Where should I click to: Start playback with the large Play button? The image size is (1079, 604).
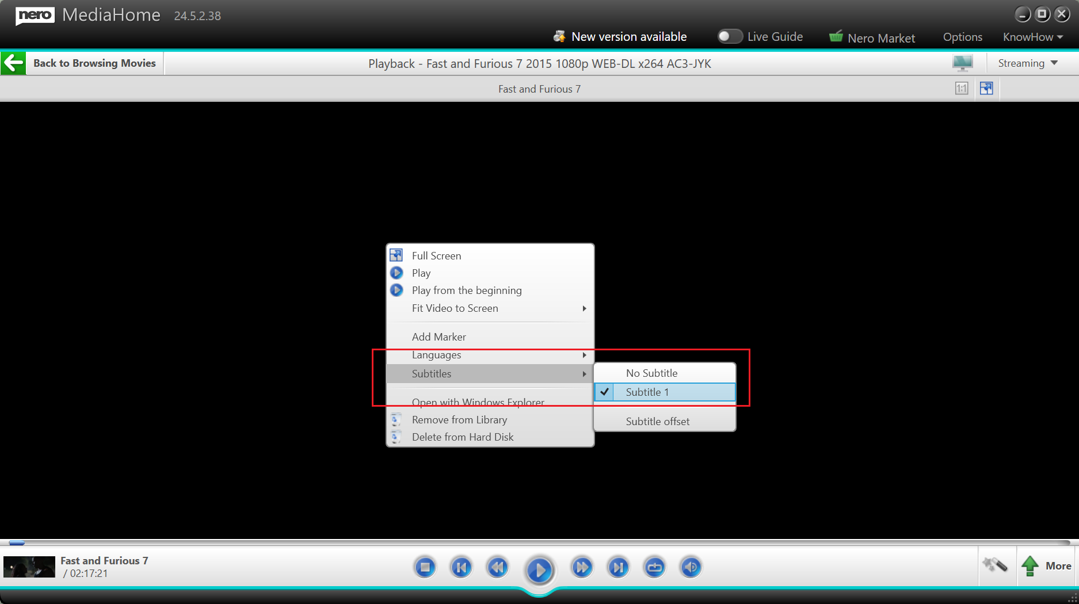coord(539,570)
